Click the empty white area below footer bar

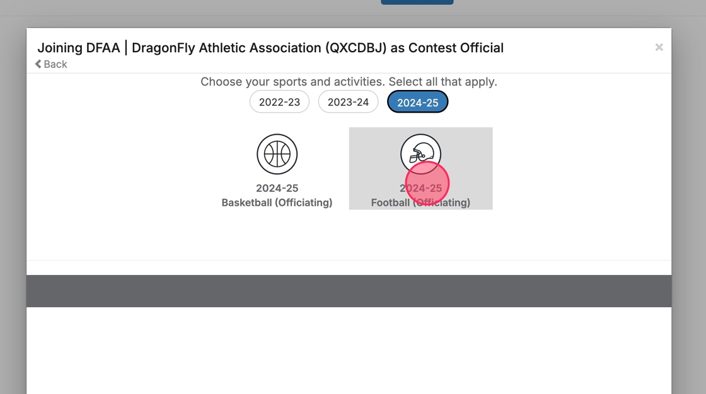click(x=349, y=352)
